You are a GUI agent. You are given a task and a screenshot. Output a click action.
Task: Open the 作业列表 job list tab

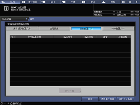point(30,2)
